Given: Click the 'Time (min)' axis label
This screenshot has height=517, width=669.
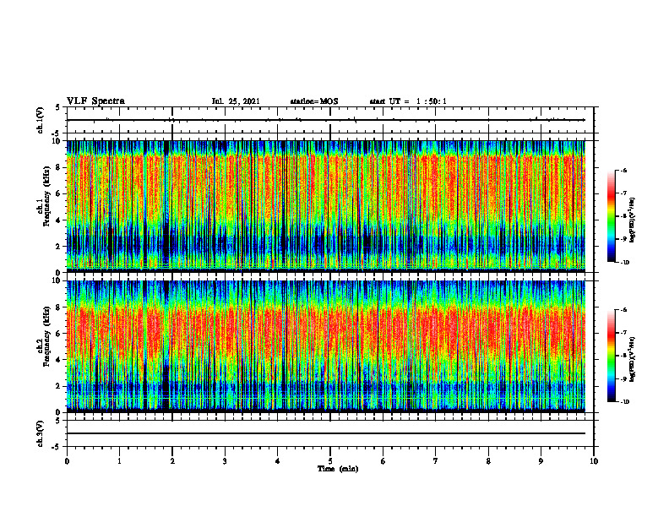Looking at the screenshot, I should (x=338, y=469).
